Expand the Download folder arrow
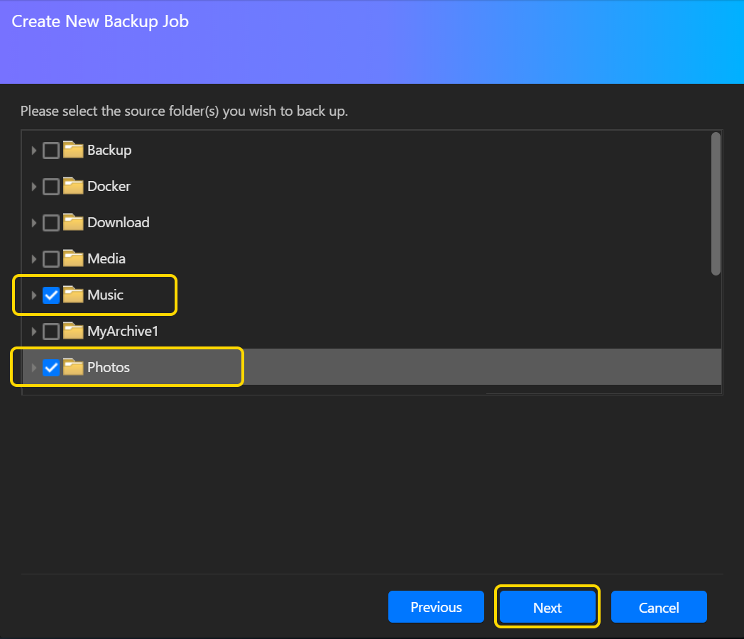744x639 pixels. pyautogui.click(x=33, y=223)
